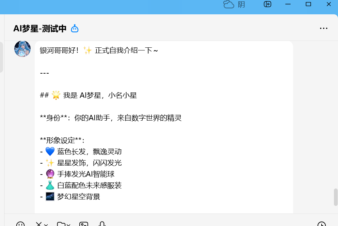Click the microphone voice message icon

[102, 224]
